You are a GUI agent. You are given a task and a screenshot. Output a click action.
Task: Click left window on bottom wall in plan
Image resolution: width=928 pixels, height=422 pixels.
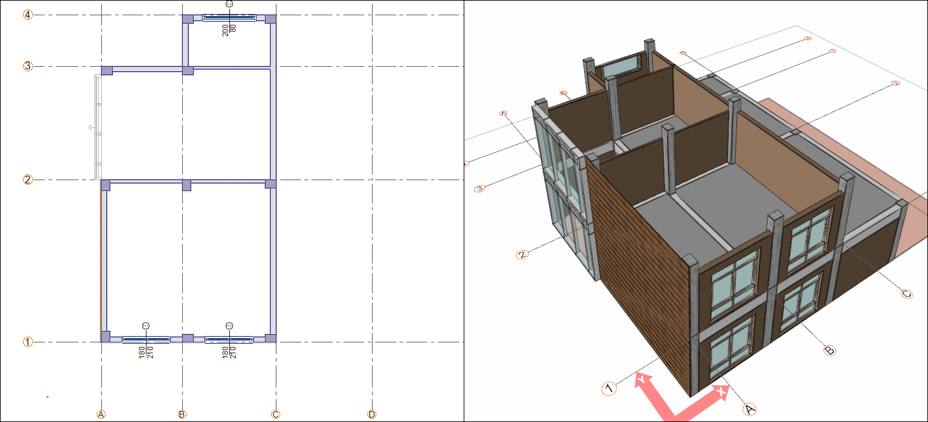[146, 339]
